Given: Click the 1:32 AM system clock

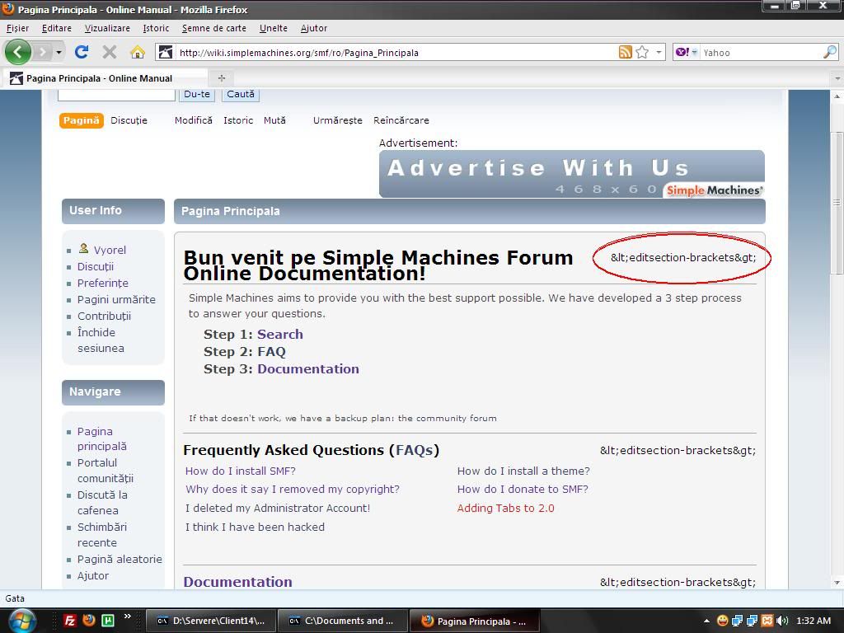Looking at the screenshot, I should (814, 621).
